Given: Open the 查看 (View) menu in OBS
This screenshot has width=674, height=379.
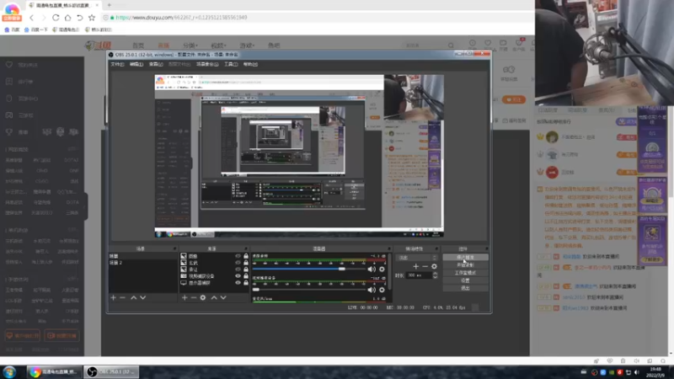Looking at the screenshot, I should click(x=156, y=65).
